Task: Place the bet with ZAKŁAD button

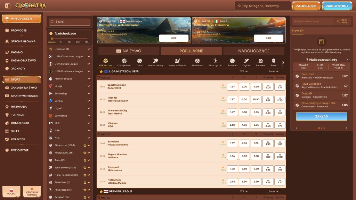Action: tap(321, 116)
